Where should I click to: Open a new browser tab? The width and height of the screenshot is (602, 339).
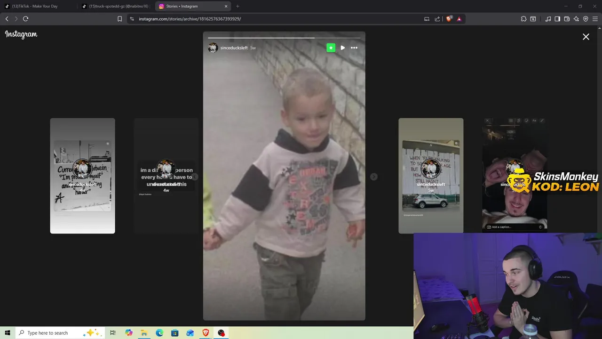tap(238, 6)
